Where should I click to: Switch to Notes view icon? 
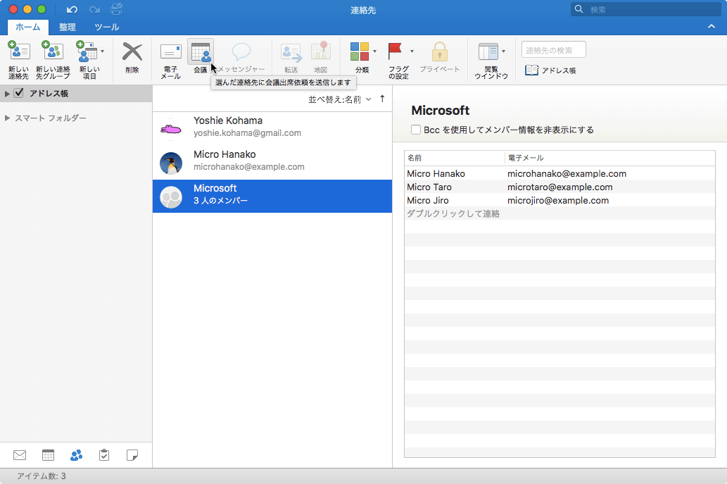point(132,455)
